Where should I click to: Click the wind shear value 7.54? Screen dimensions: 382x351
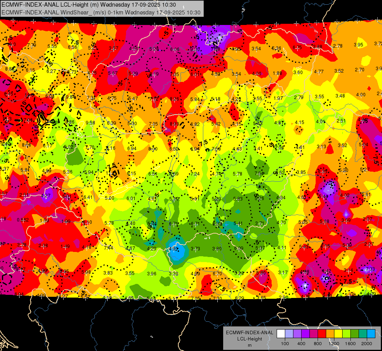[x=259, y=173]
